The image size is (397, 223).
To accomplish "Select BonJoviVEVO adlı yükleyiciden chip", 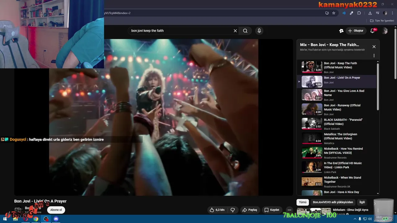I will (x=333, y=202).
